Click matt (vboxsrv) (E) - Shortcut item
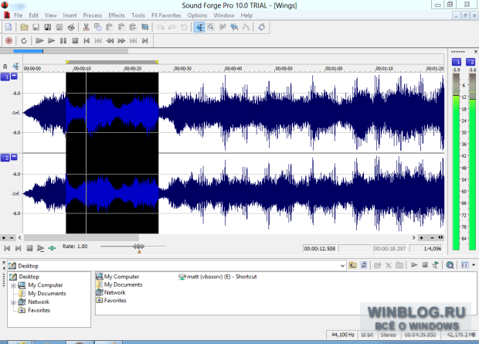Screen dimensions: 479x344 pyautogui.click(x=218, y=277)
